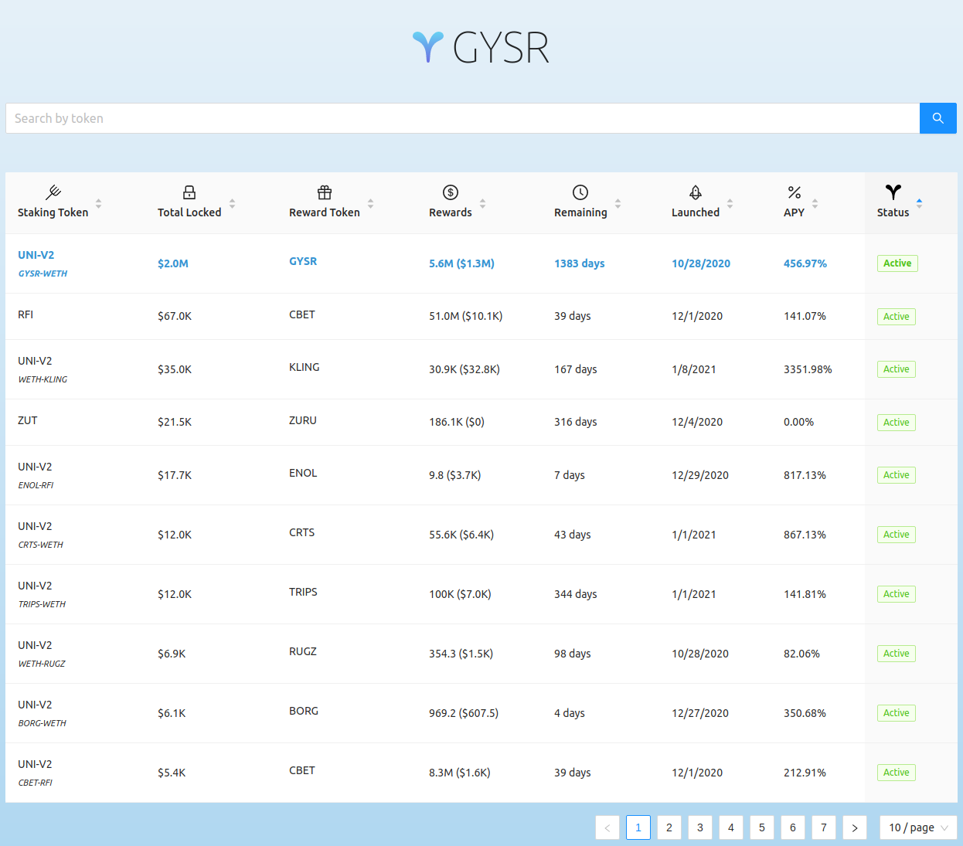
Task: Click the TRIPS reward token cell
Action: tap(303, 592)
